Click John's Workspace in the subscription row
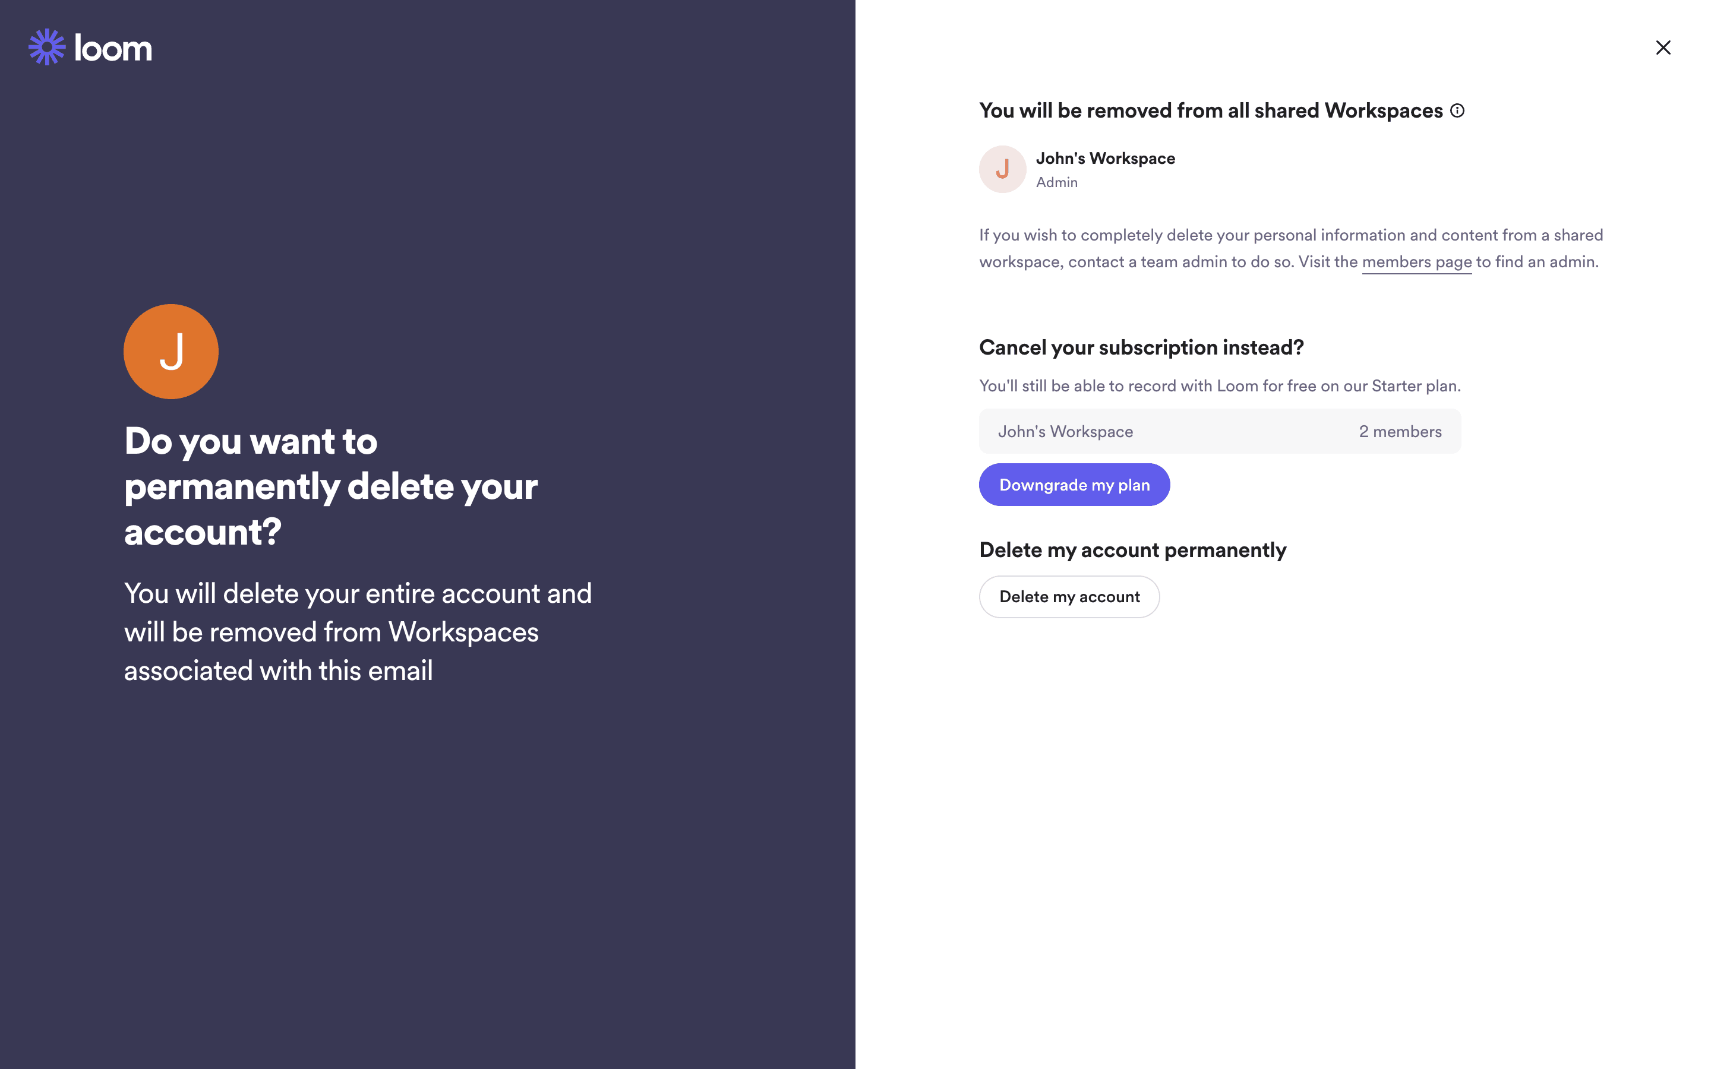The image size is (1711, 1069). point(1065,431)
